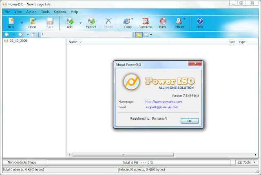Open the Action menu

(x=31, y=12)
